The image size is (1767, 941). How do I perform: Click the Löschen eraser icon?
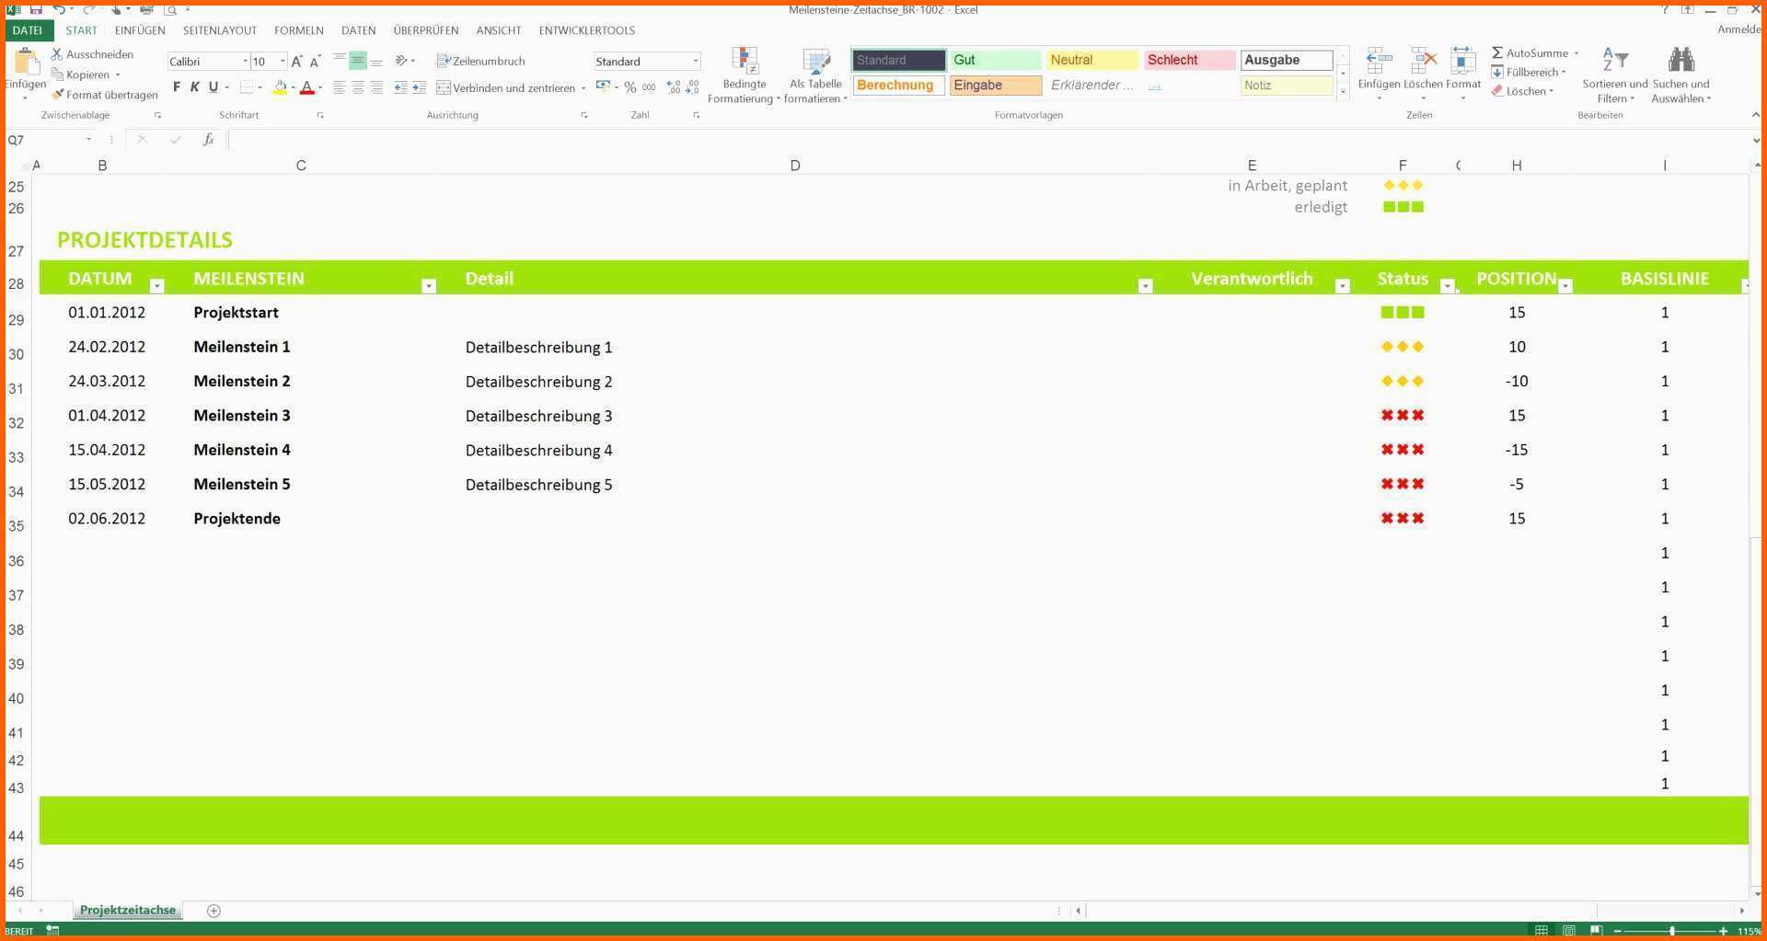coord(1497,91)
